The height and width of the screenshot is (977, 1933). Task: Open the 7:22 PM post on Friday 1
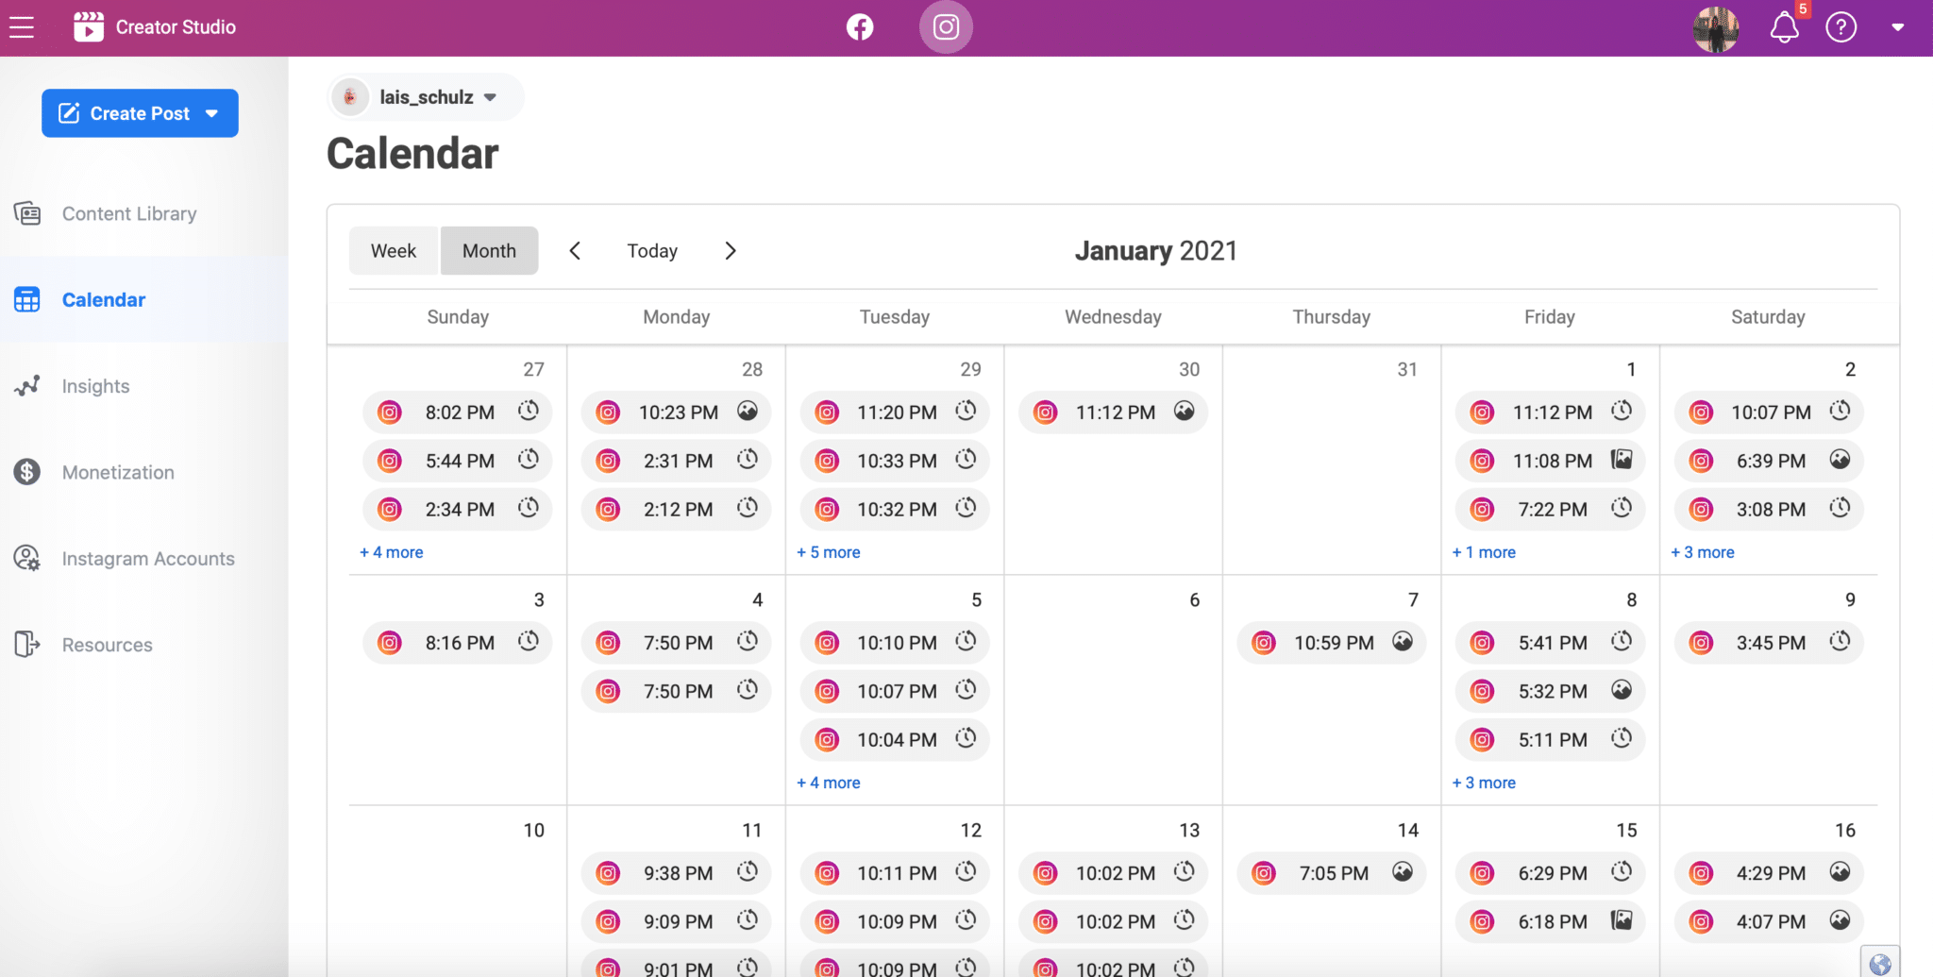(1550, 509)
